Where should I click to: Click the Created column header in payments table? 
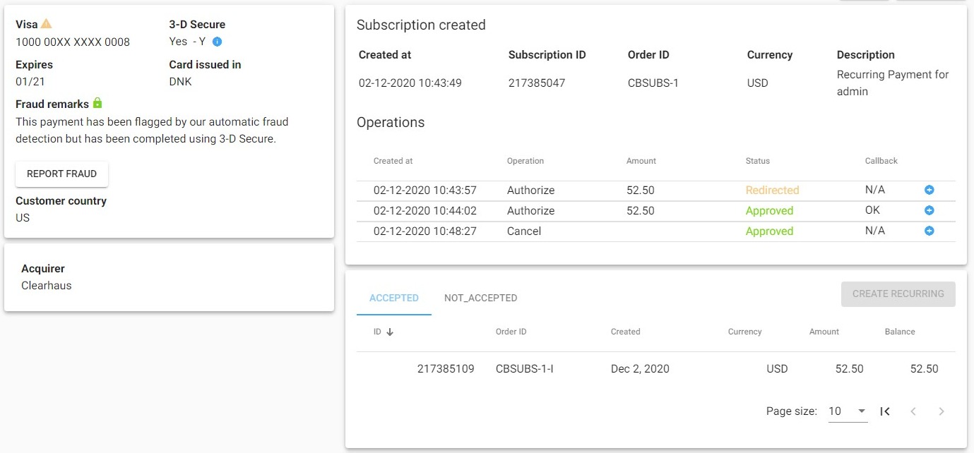(x=625, y=332)
